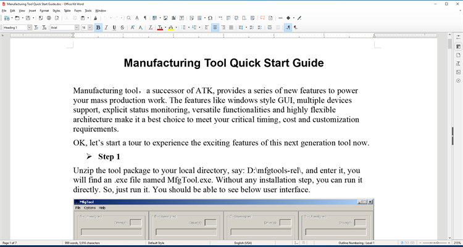Open the Page sidebar panel icon

(x=458, y=55)
